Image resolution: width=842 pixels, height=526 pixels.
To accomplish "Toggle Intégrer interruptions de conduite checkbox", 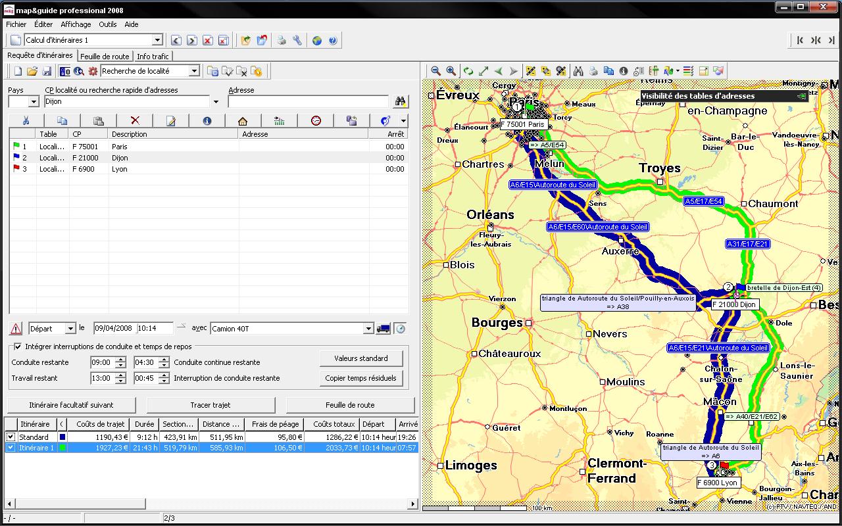I will click(x=18, y=347).
